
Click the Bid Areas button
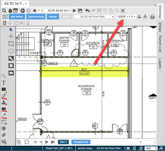click(x=17, y=17)
